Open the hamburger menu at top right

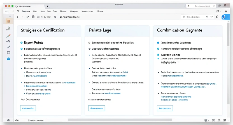[226, 11]
